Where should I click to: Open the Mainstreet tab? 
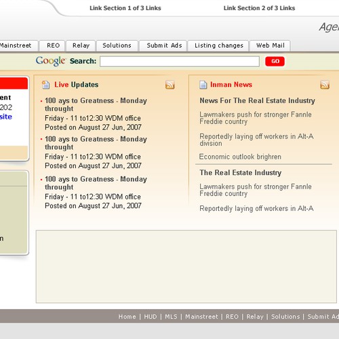pos(18,45)
